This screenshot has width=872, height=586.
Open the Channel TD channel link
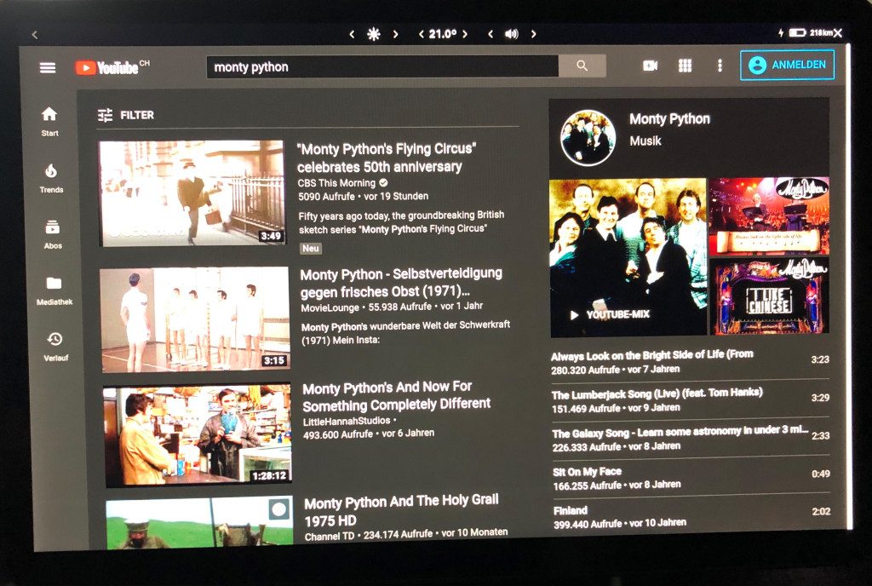click(330, 536)
